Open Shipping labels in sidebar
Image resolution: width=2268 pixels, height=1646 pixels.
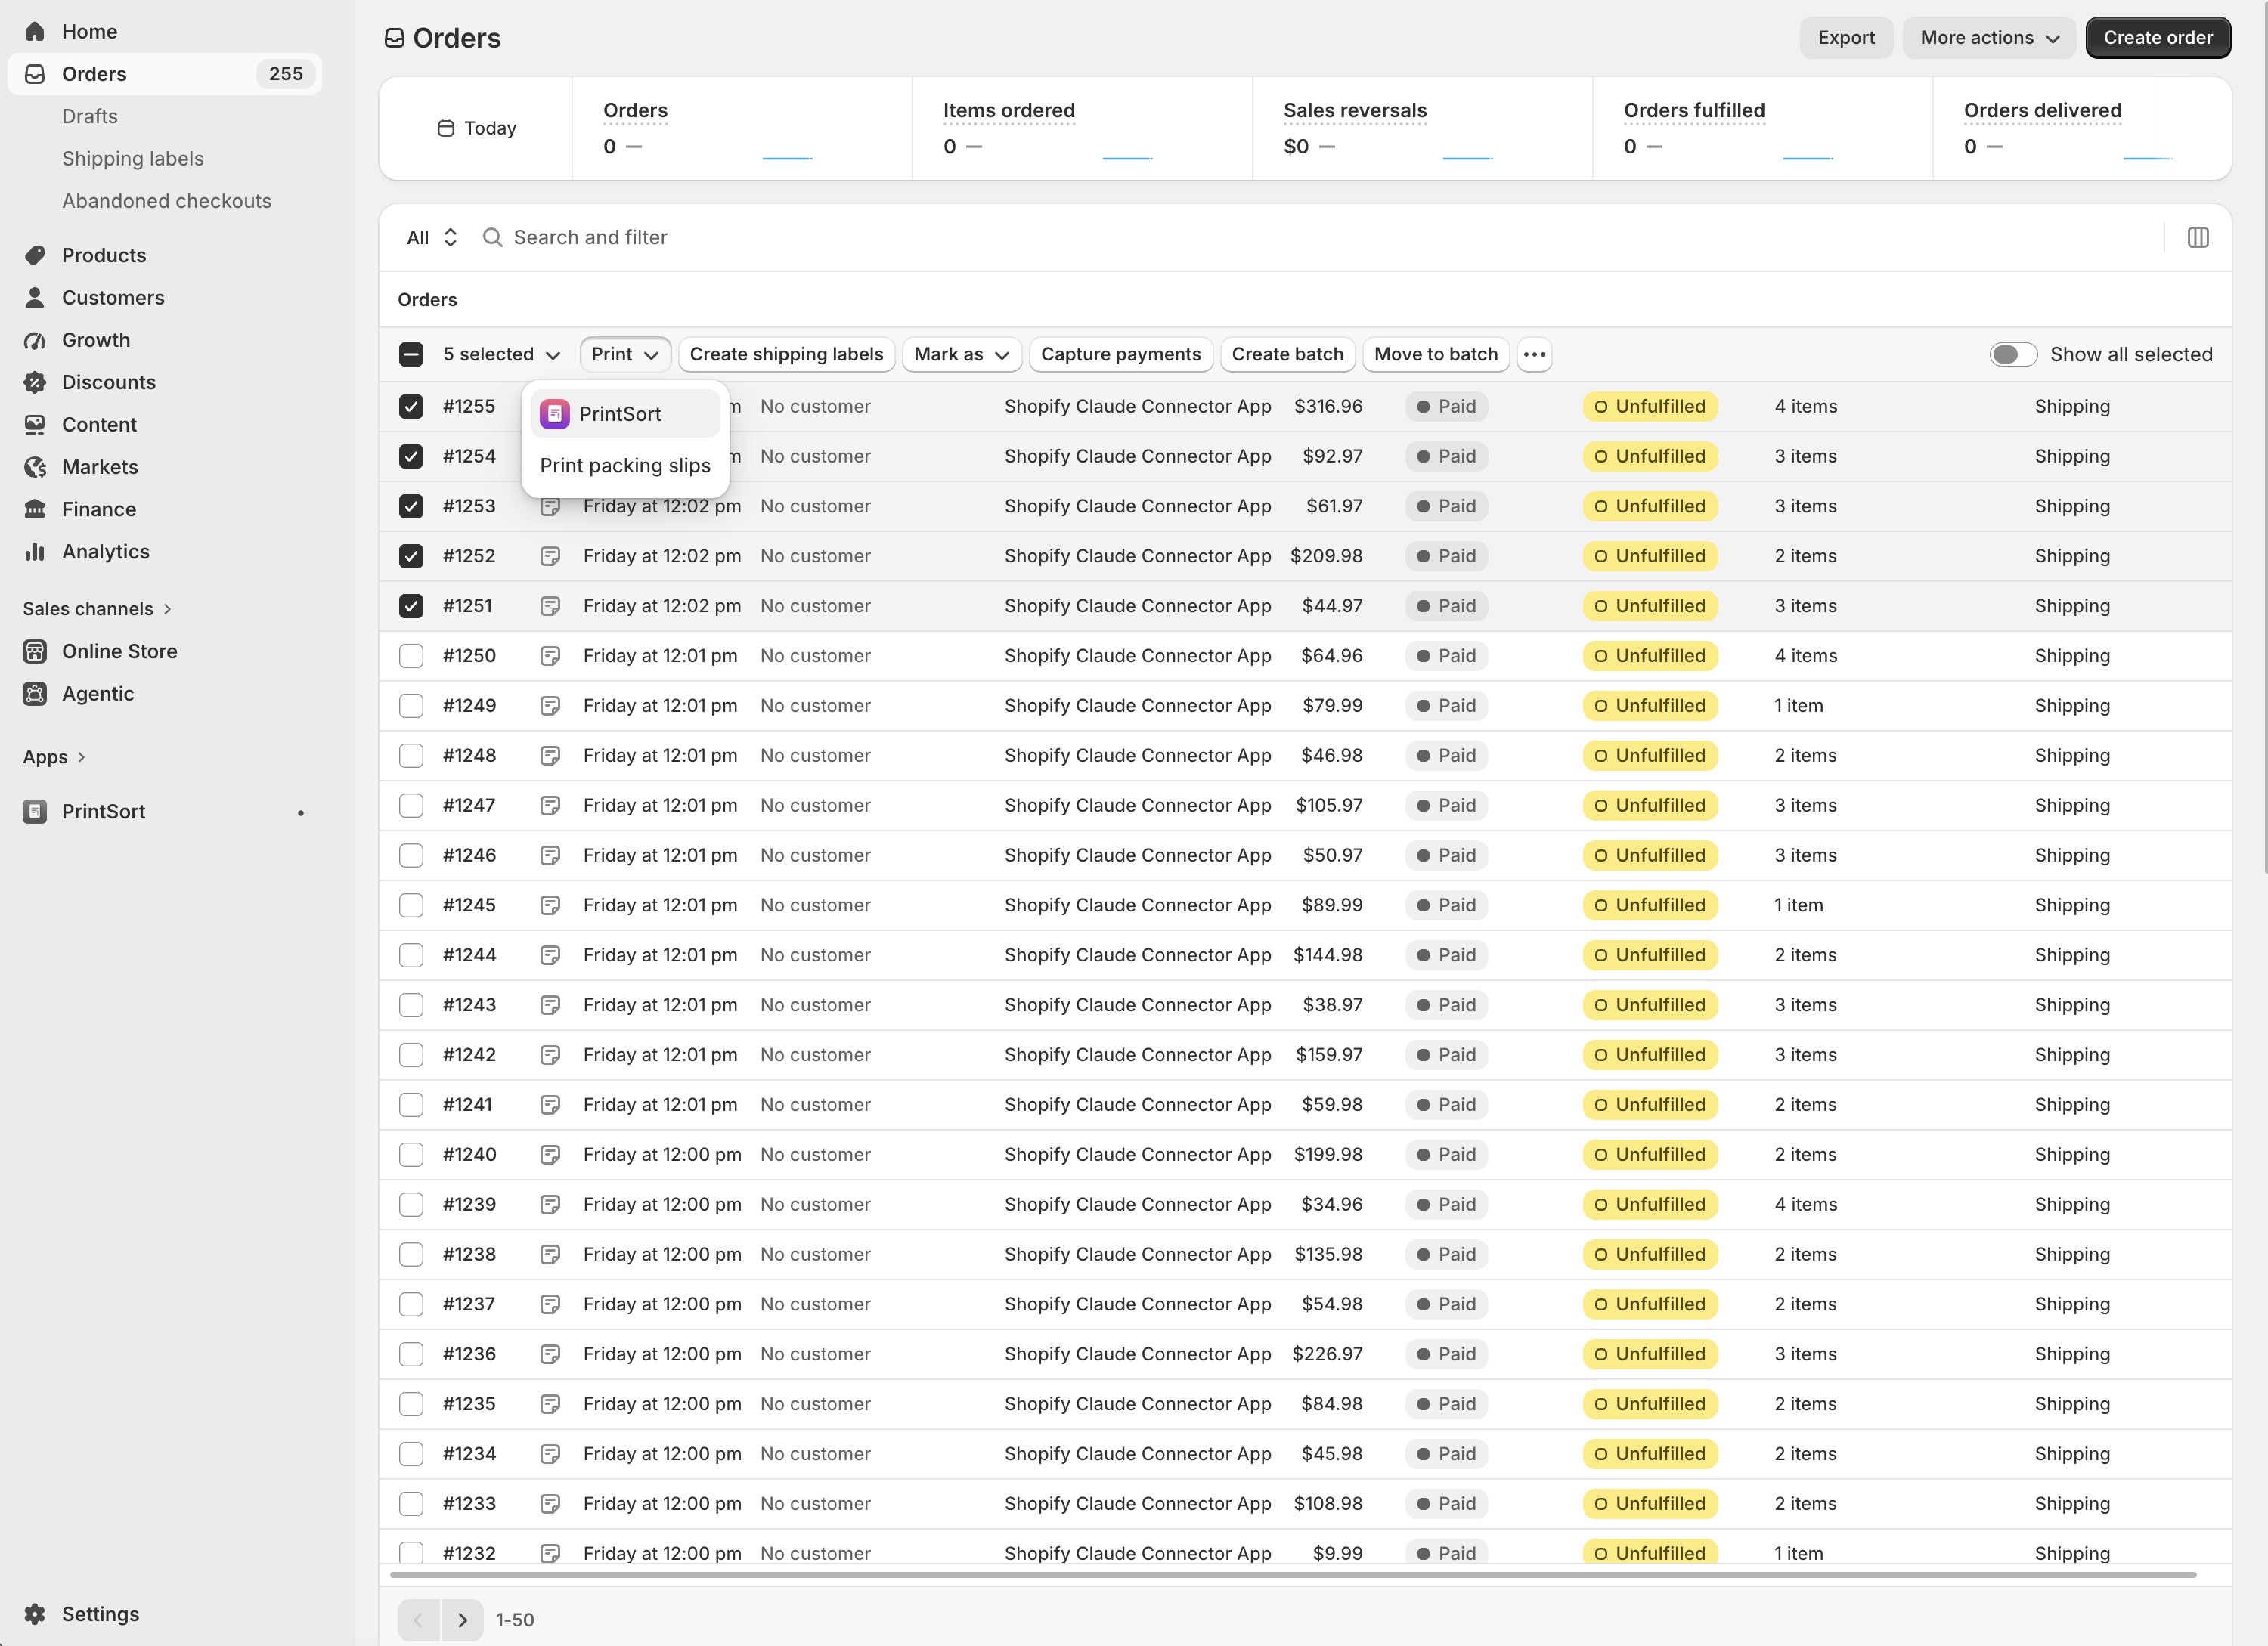[133, 159]
